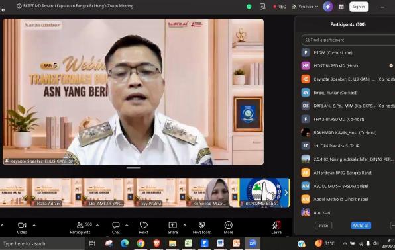395x250 pixels.
Task: Select participant Abdul Mutholib Dindik Babel
Action: (x=348, y=199)
